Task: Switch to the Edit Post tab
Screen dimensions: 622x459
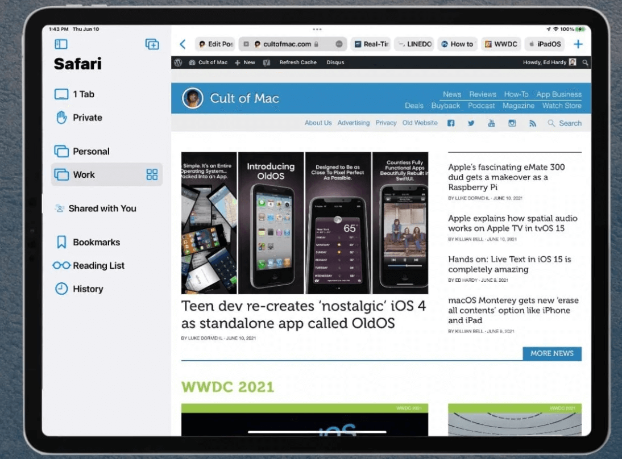Action: pos(216,44)
